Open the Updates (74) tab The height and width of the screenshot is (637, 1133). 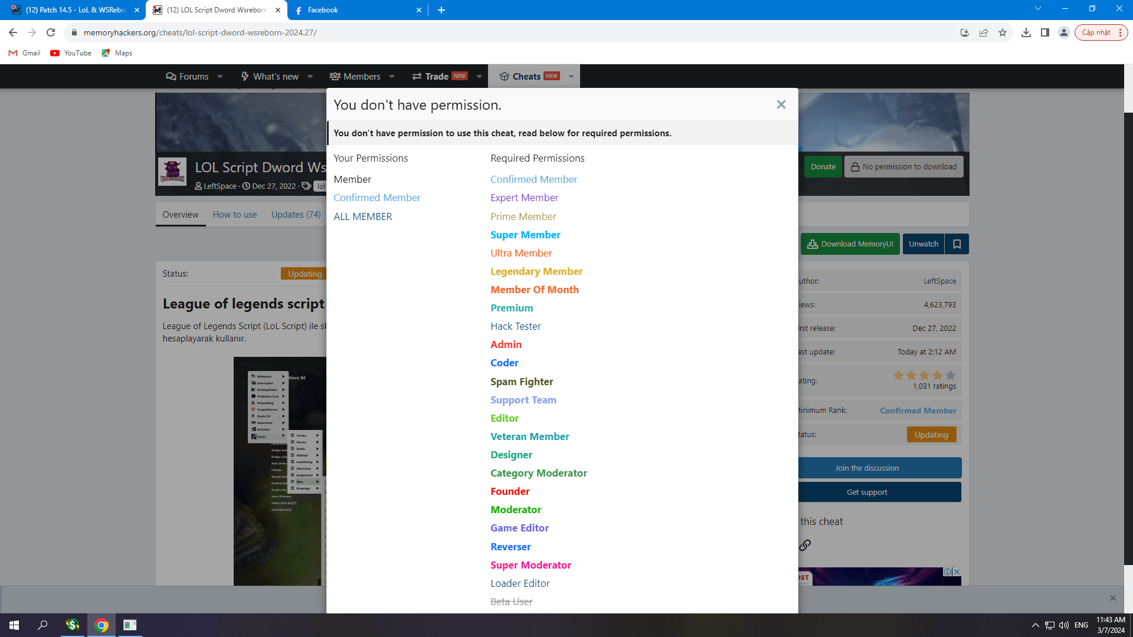pyautogui.click(x=296, y=215)
